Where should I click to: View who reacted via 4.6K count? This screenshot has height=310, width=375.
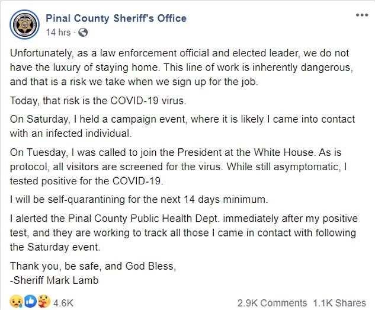pos(63,303)
